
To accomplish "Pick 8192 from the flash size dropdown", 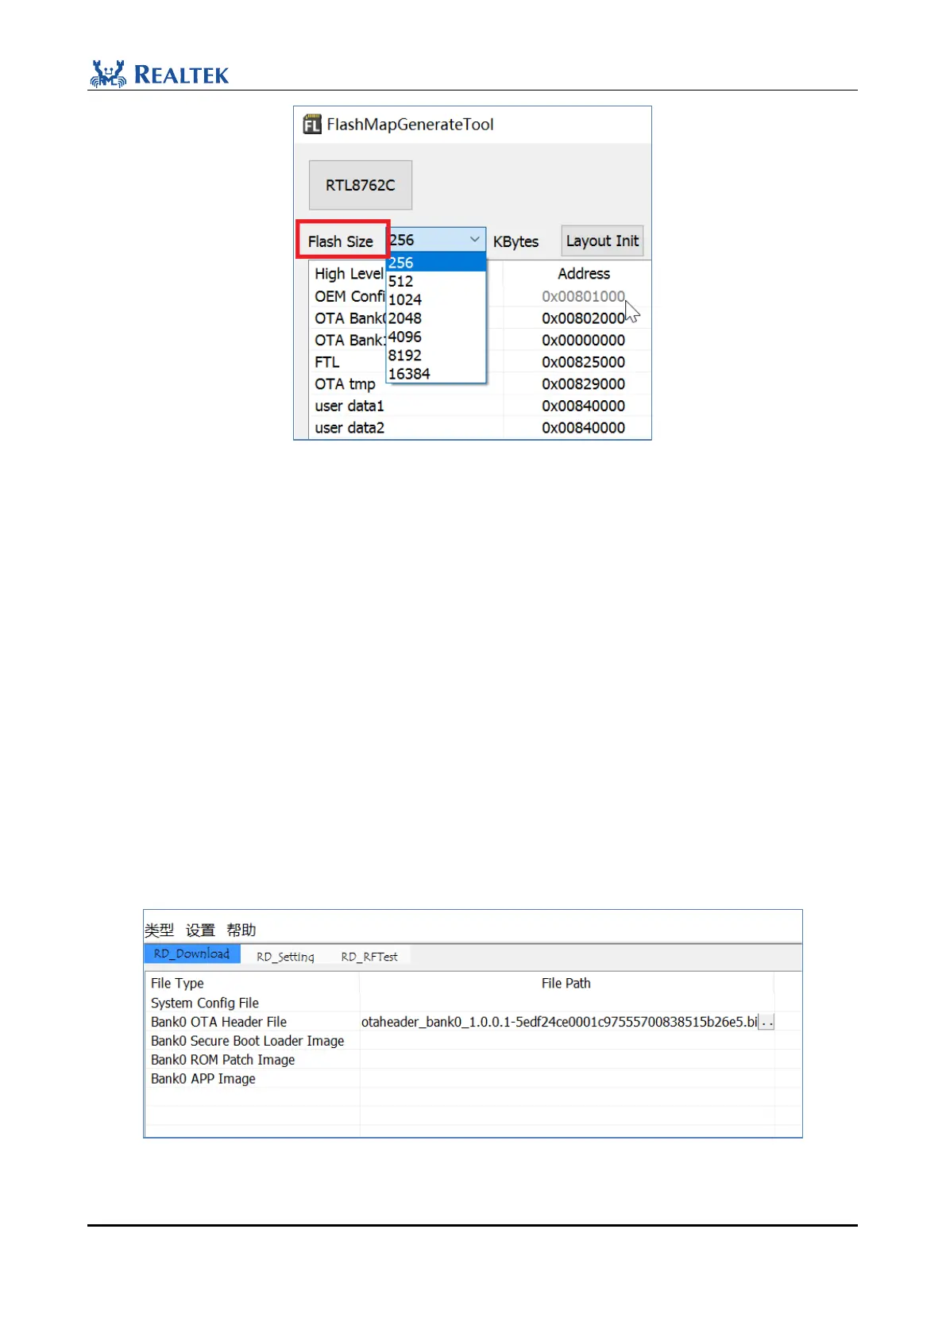I will coord(436,355).
